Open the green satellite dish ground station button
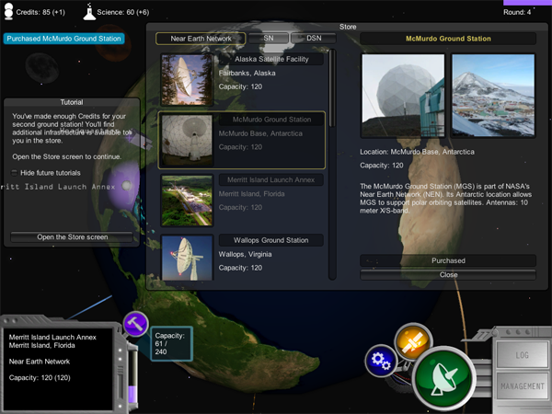This screenshot has width=552, height=414. (x=444, y=379)
